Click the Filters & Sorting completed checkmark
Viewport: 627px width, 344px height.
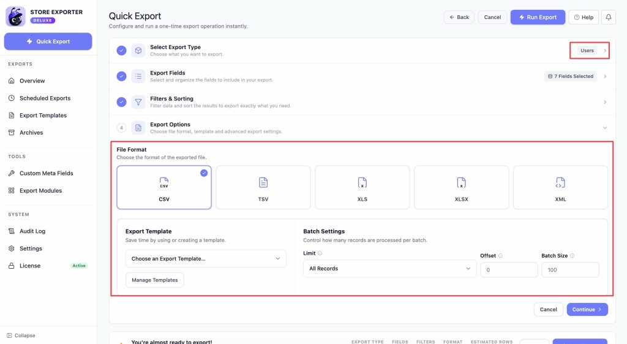pos(122,102)
